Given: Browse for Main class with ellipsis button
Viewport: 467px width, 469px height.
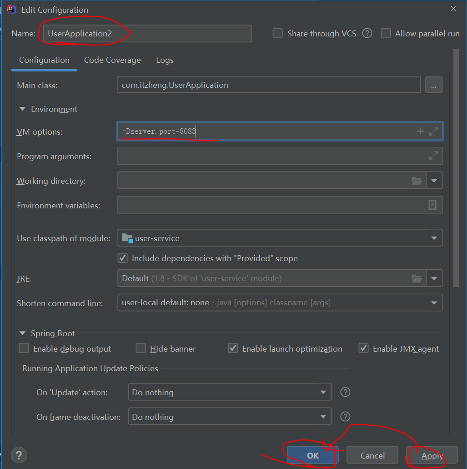Looking at the screenshot, I should tap(434, 85).
